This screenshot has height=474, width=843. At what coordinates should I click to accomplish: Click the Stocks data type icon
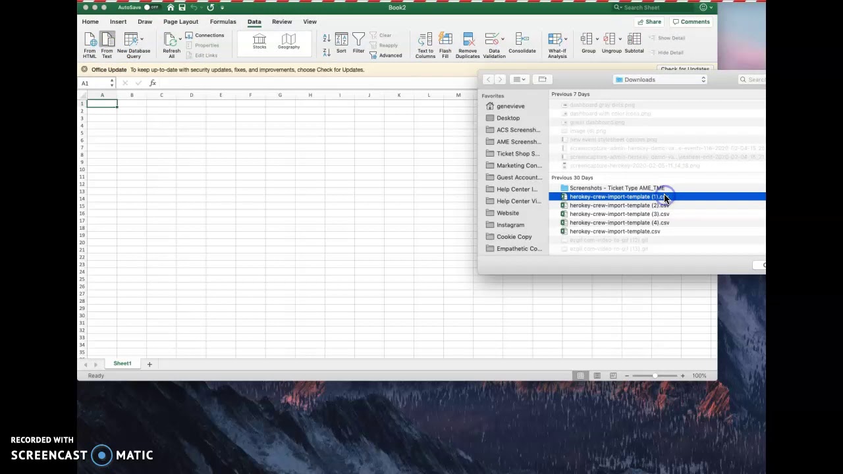pyautogui.click(x=259, y=41)
